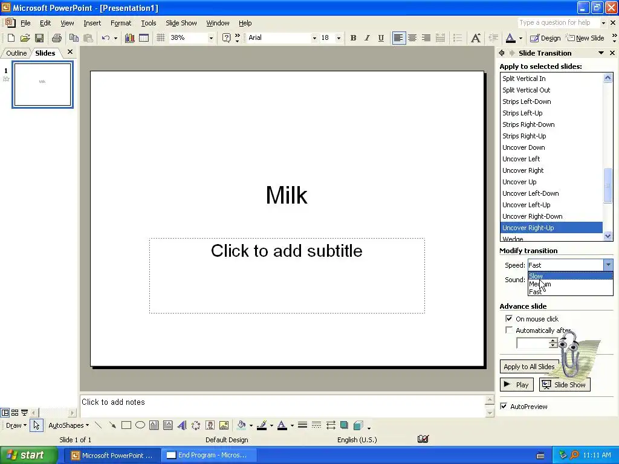Viewport: 619px width, 464px height.
Task: Enable Automatically after checkbox
Action: click(x=509, y=330)
